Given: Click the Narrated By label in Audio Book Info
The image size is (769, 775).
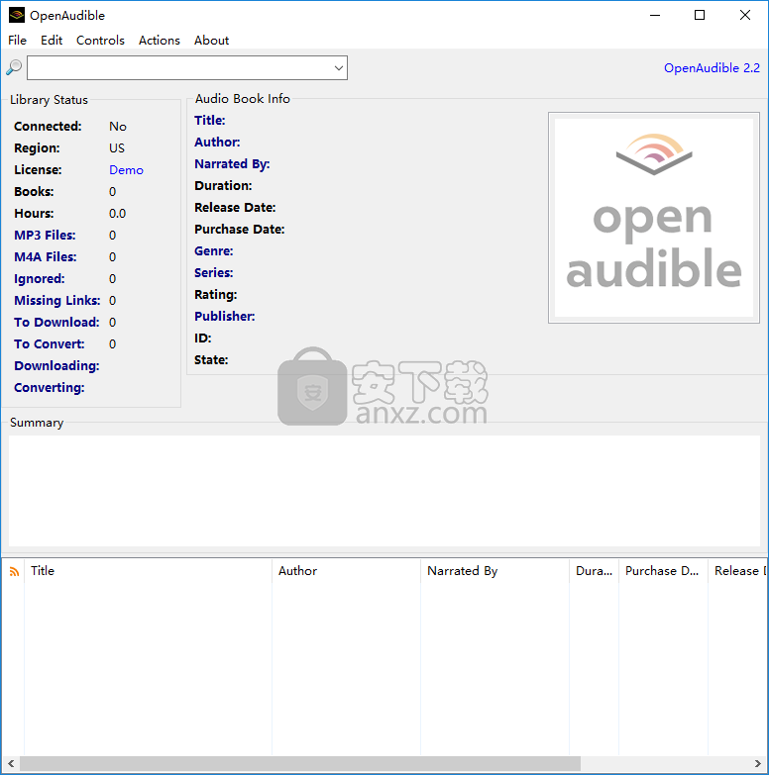Looking at the screenshot, I should [232, 163].
